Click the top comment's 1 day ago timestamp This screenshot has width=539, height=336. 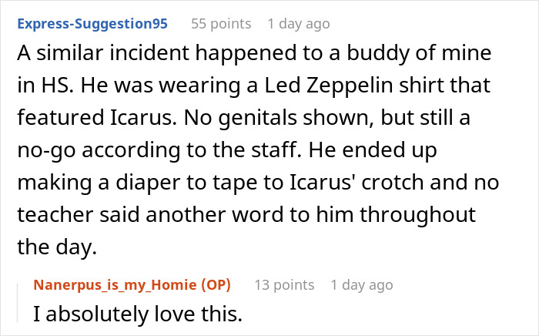[299, 24]
